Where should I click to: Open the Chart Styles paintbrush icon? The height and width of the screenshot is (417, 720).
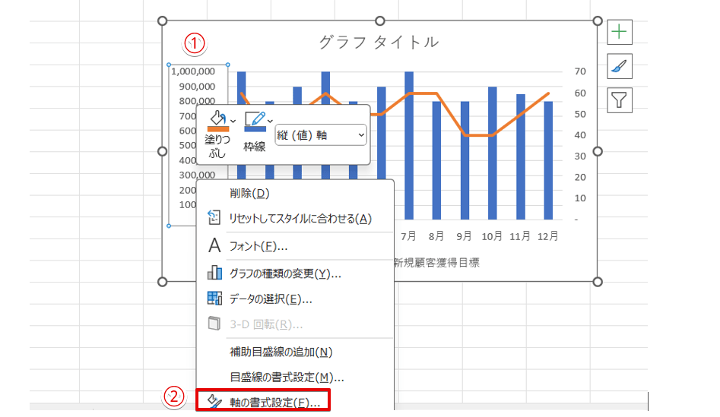click(x=620, y=66)
